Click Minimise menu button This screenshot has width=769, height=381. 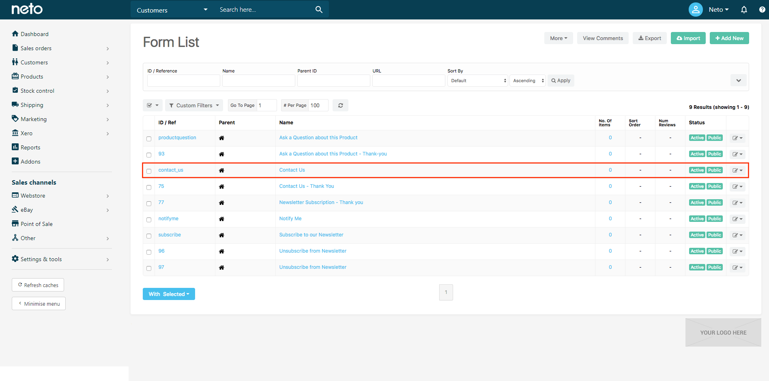tap(39, 304)
